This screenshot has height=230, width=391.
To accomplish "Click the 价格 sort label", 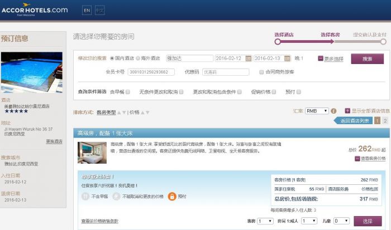I will coord(135,112).
